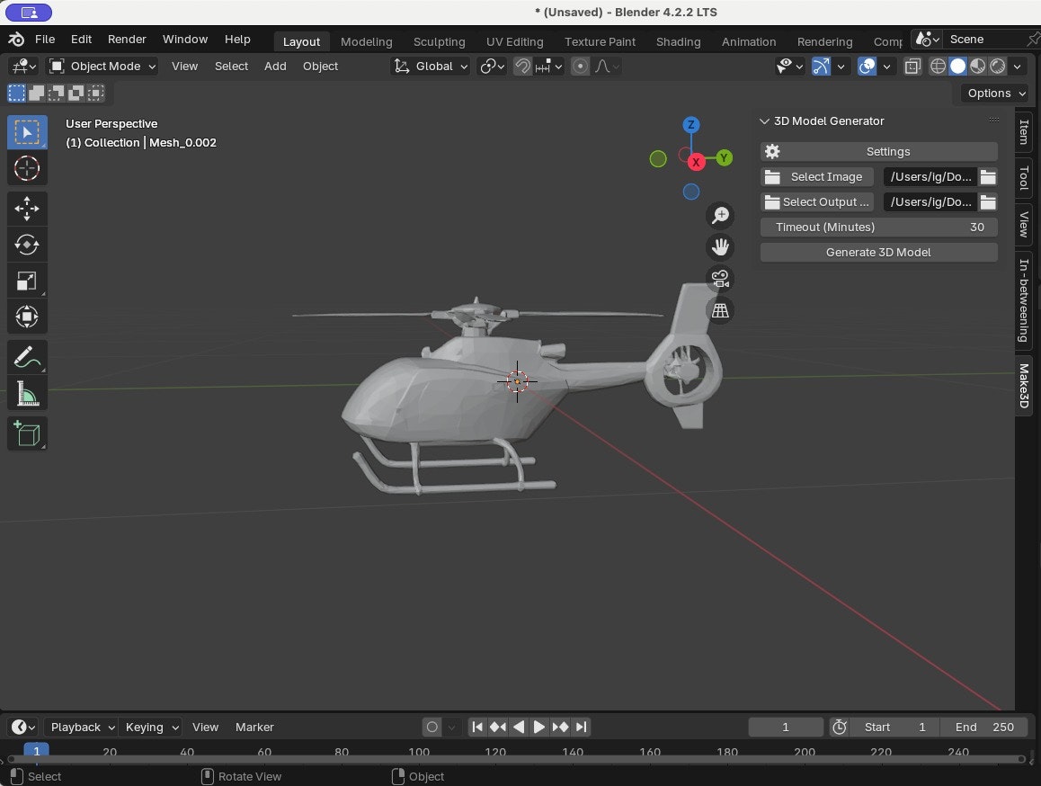The height and width of the screenshot is (786, 1041).
Task: Click the Generate 3D Model button
Action: 878,253
